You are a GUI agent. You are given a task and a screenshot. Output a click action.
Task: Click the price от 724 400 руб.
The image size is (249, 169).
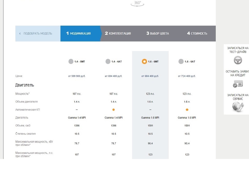point(187,76)
